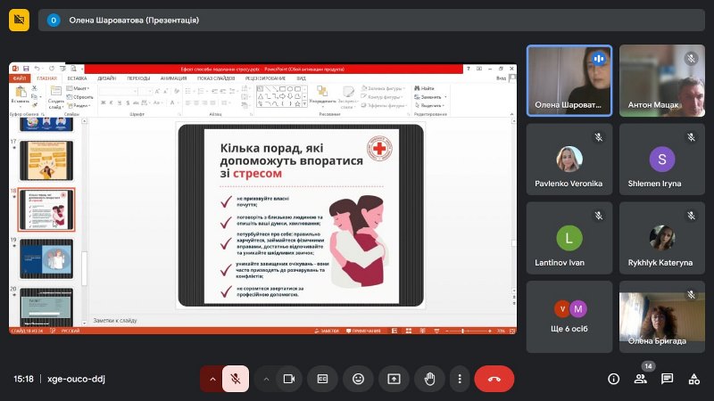
Task: Open more options three-dot menu
Action: pos(458,379)
